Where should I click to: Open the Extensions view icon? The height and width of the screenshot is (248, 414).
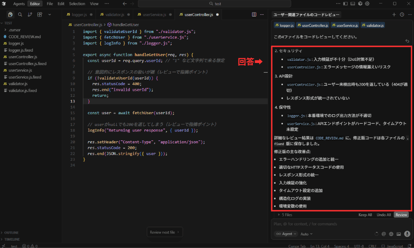coord(40,14)
